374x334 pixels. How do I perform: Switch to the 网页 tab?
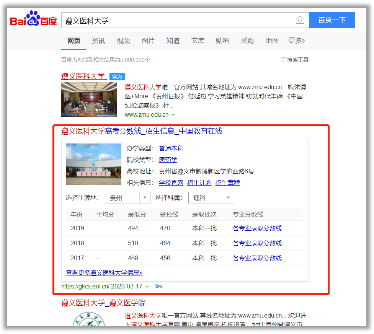tap(74, 41)
